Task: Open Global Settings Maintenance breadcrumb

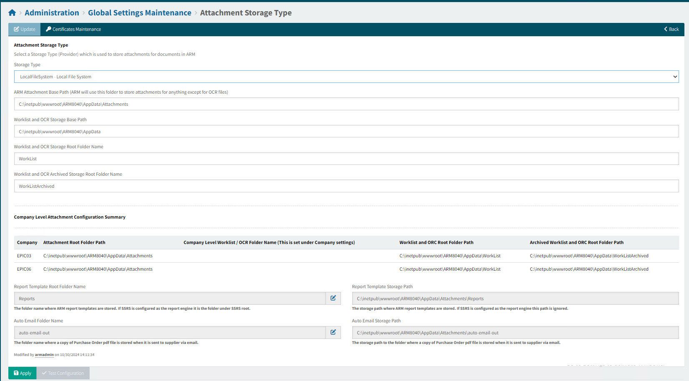Action: coord(139,13)
